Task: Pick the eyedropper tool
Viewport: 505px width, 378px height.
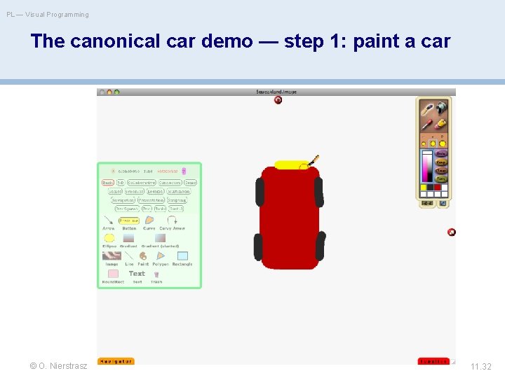Action: [427, 124]
